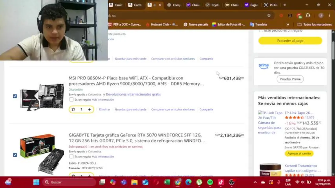Mark MSI motherboard as a gift
335x188 pixels.
click(71, 99)
